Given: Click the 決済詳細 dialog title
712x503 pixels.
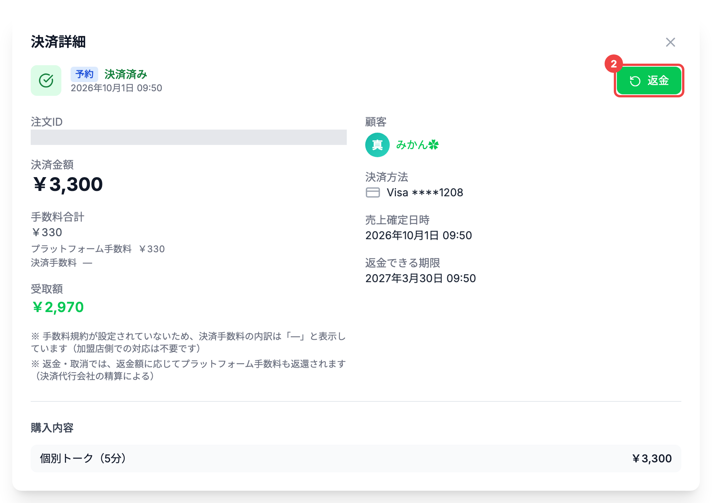Looking at the screenshot, I should pyautogui.click(x=58, y=42).
